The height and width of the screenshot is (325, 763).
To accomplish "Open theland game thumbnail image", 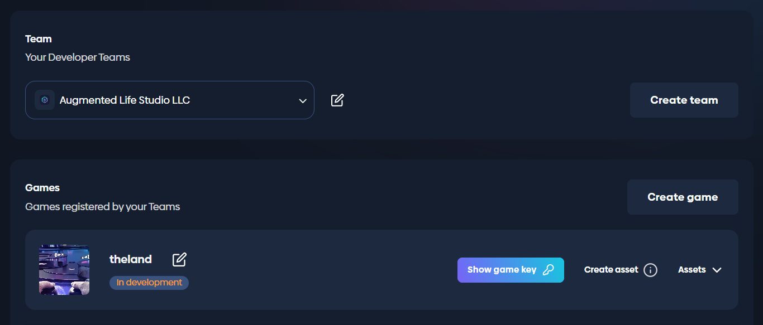I will tap(64, 270).
